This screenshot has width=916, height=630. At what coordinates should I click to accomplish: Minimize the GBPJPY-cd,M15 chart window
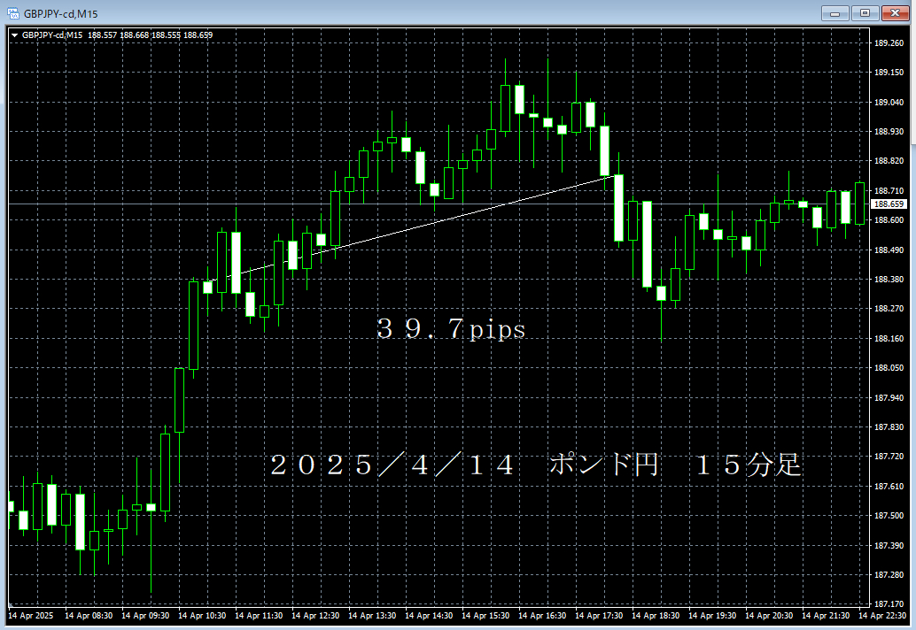[x=834, y=13]
